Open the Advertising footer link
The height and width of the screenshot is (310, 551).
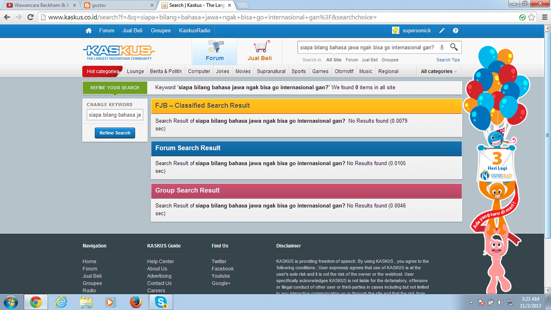(x=159, y=276)
